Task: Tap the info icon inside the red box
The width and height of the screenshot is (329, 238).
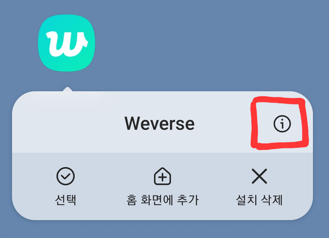Action: point(282,124)
